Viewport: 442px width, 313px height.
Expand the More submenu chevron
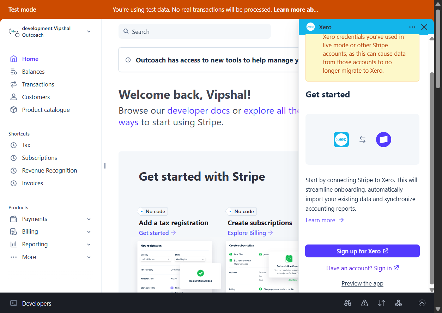click(89, 257)
